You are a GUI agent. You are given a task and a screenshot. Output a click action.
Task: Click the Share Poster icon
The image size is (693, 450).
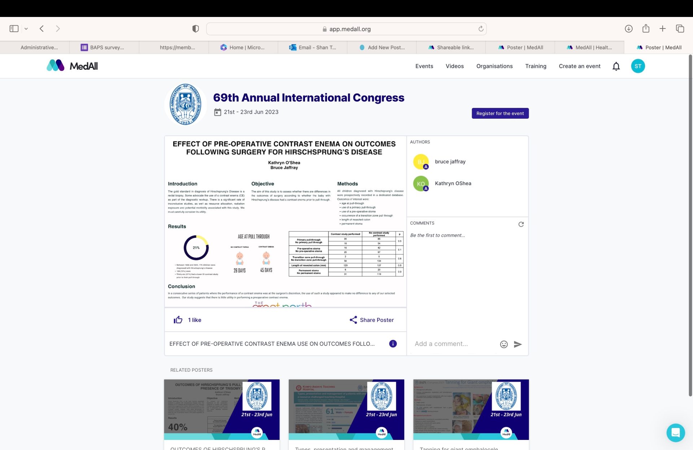[x=353, y=320]
